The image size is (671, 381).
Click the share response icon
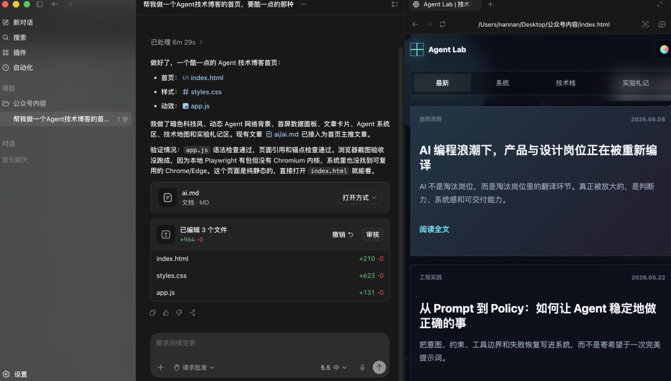tap(193, 313)
